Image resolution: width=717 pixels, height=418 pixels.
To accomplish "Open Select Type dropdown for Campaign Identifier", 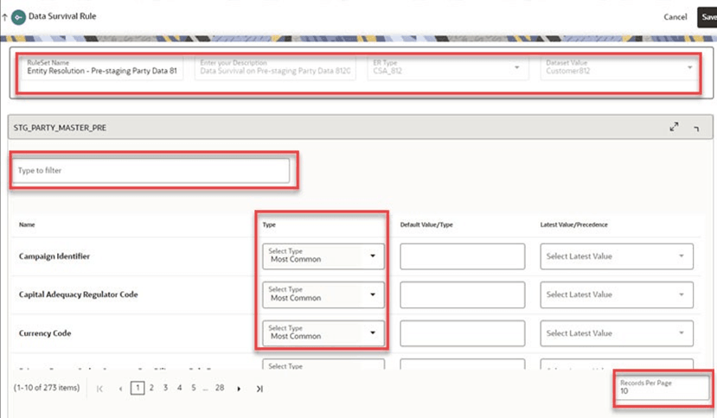I will click(x=323, y=256).
